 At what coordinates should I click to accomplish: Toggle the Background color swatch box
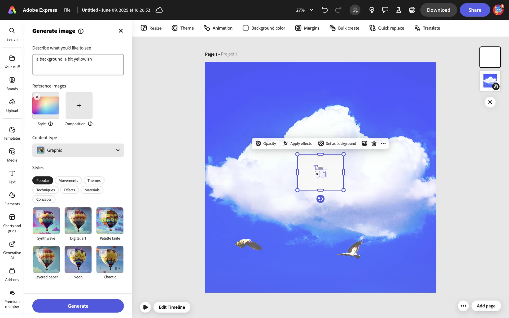point(245,28)
